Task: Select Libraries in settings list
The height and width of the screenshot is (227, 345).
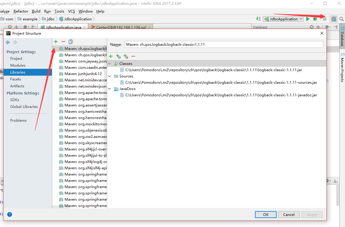Action: point(28,72)
